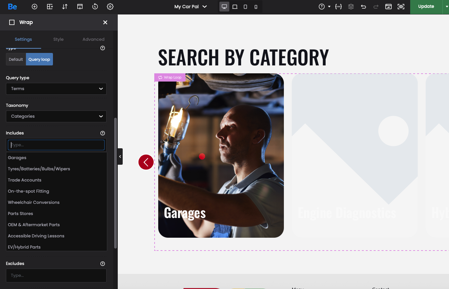The width and height of the screenshot is (449, 289).
Task: Expand the Update options arrow
Action: tap(446, 7)
